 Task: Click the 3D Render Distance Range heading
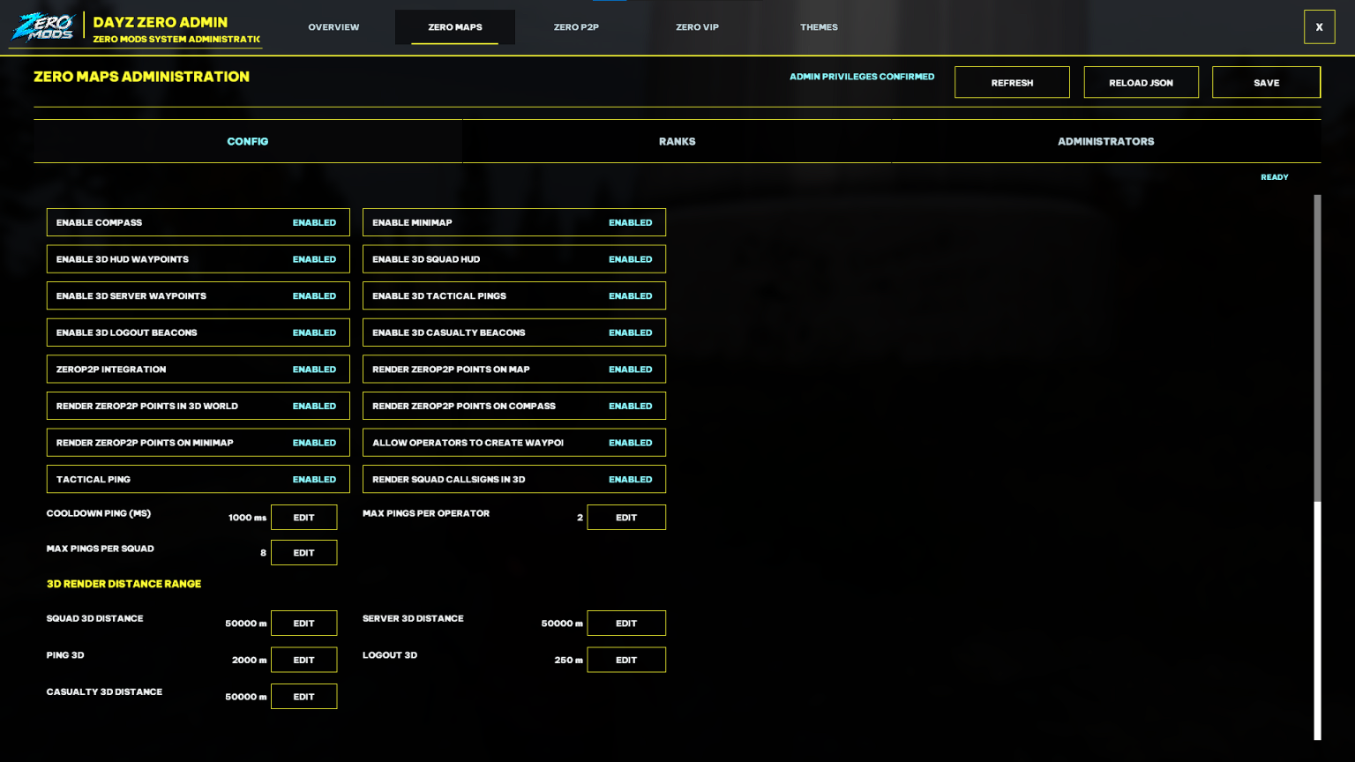click(x=124, y=584)
